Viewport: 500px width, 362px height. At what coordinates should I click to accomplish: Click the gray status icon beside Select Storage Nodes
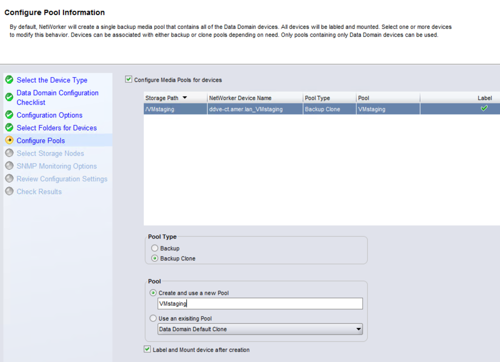pyautogui.click(x=10, y=153)
